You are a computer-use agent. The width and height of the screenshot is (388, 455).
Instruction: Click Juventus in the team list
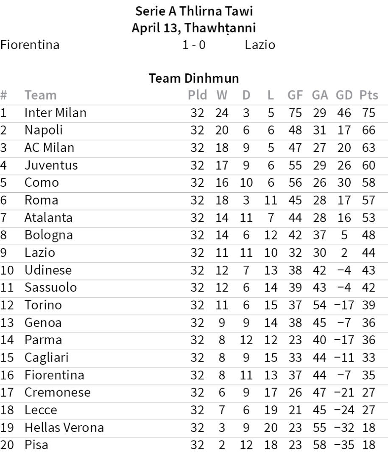pyautogui.click(x=51, y=165)
